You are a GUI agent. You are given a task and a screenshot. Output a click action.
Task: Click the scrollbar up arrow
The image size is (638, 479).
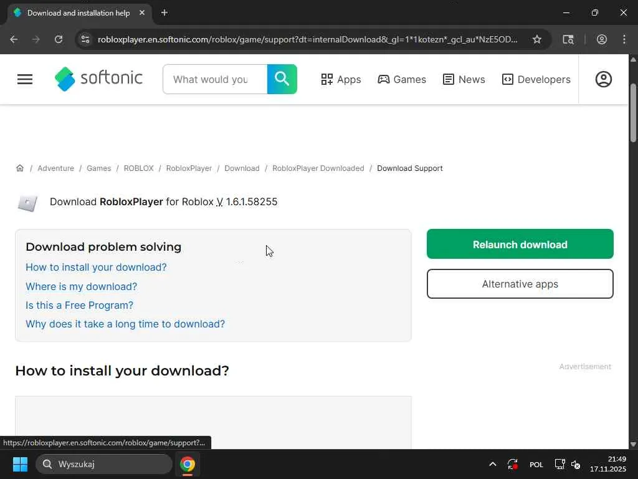tap(633, 59)
